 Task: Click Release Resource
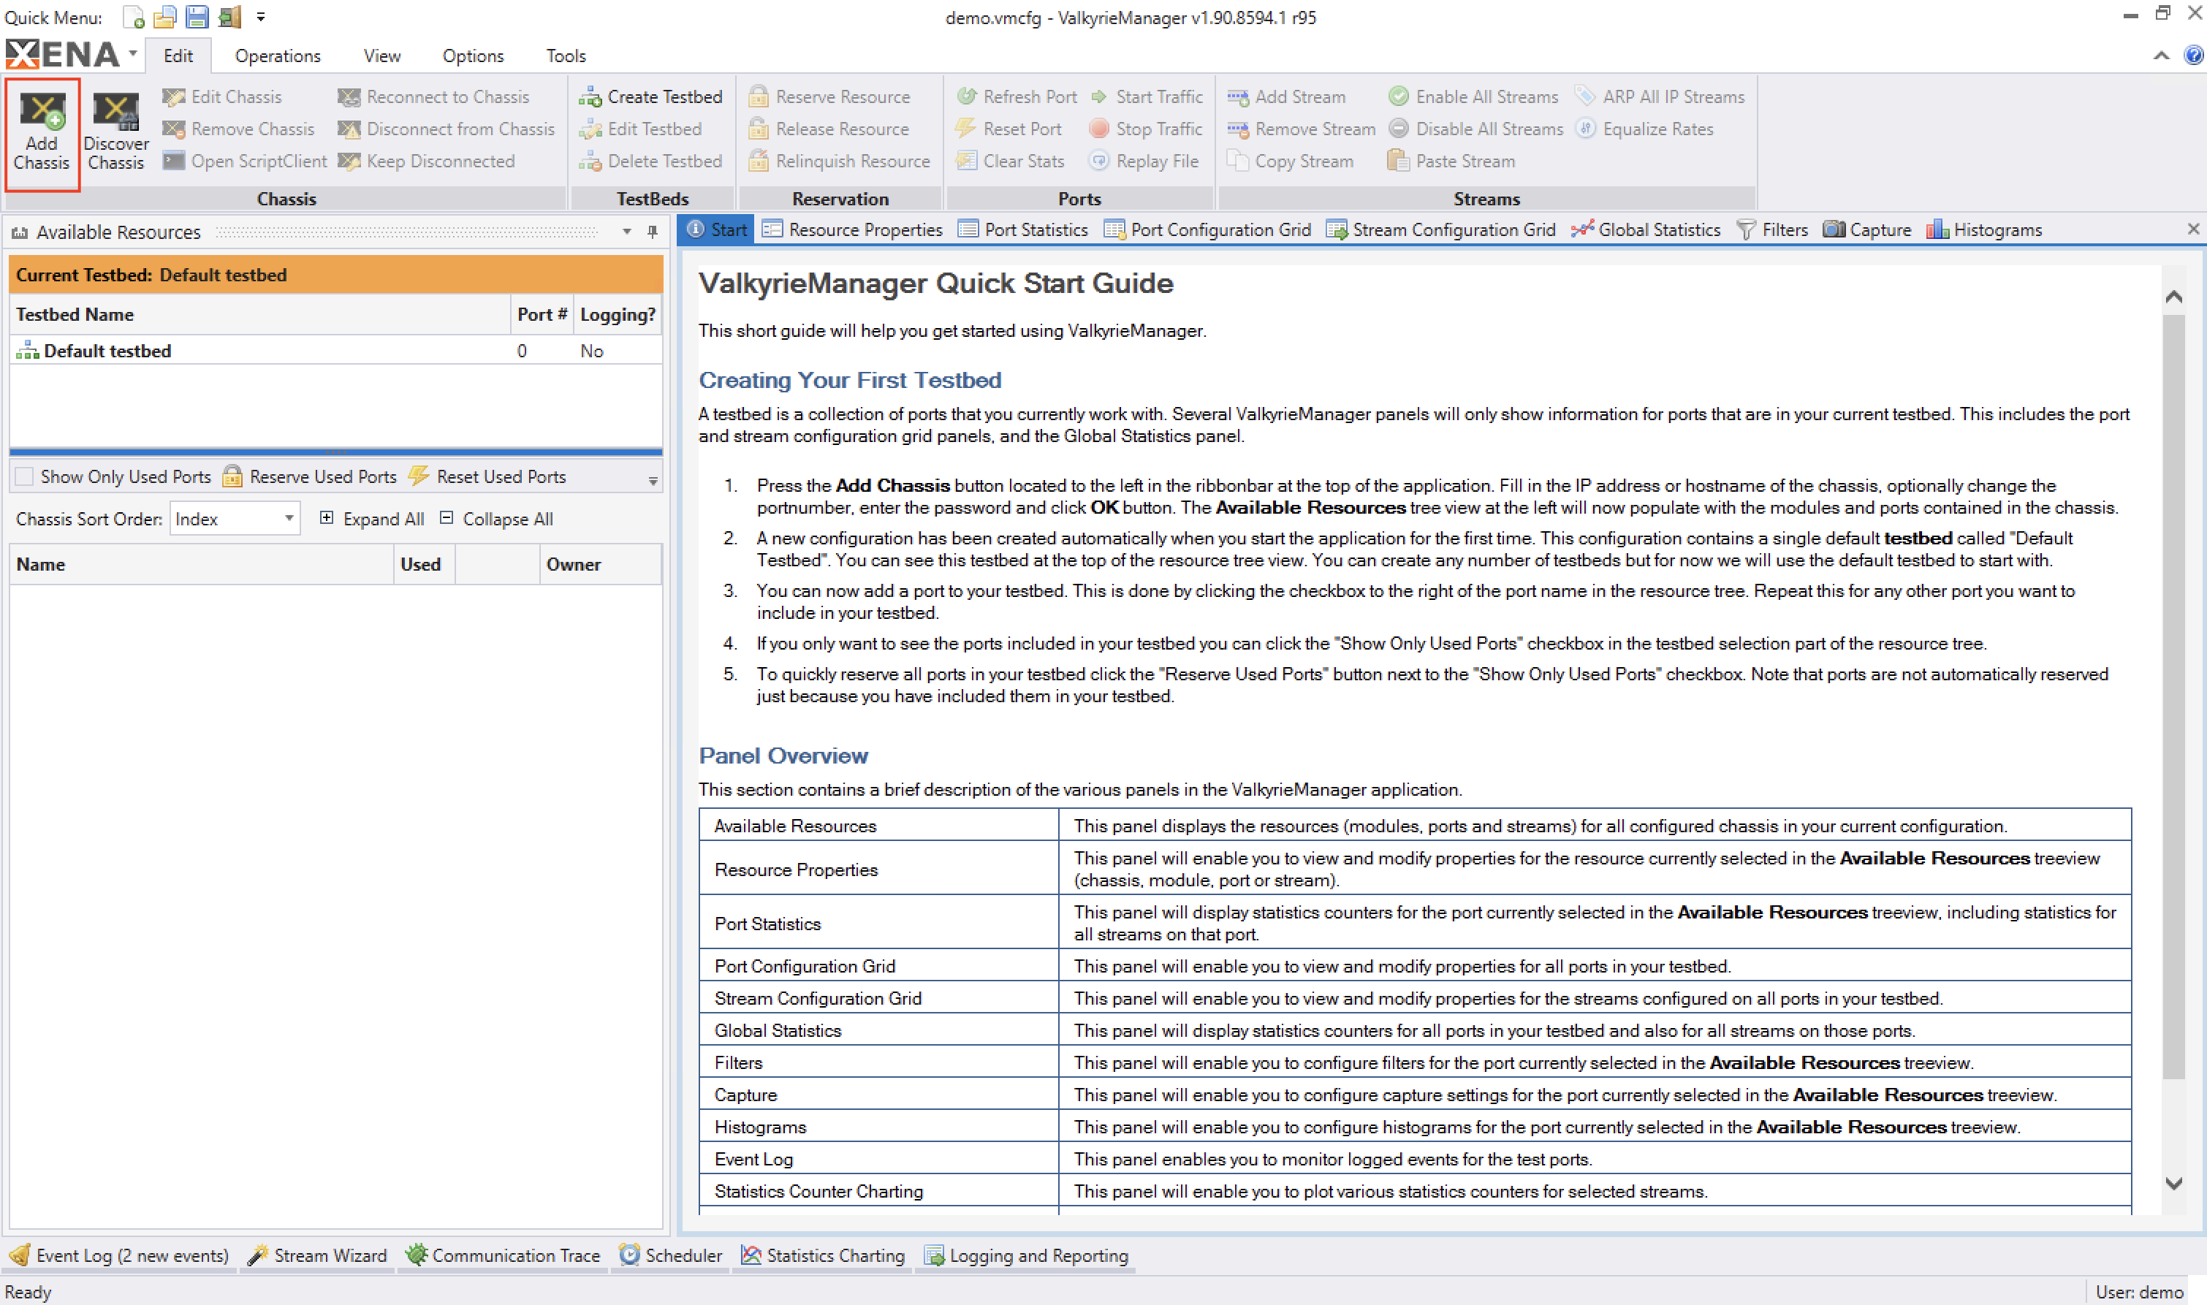pyautogui.click(x=828, y=129)
